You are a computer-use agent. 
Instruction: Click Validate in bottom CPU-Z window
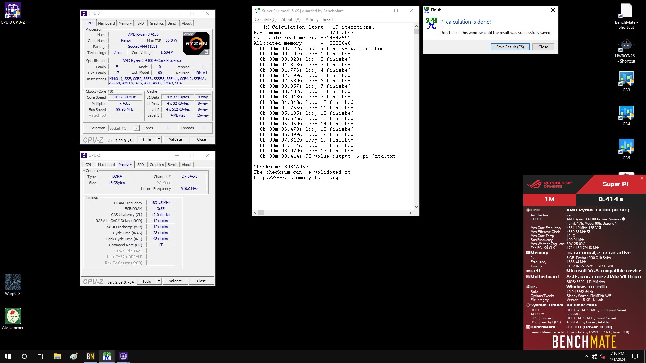[x=175, y=281]
